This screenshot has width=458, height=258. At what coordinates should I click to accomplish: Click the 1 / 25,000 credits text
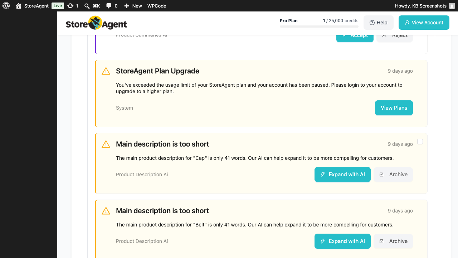[x=341, y=20]
